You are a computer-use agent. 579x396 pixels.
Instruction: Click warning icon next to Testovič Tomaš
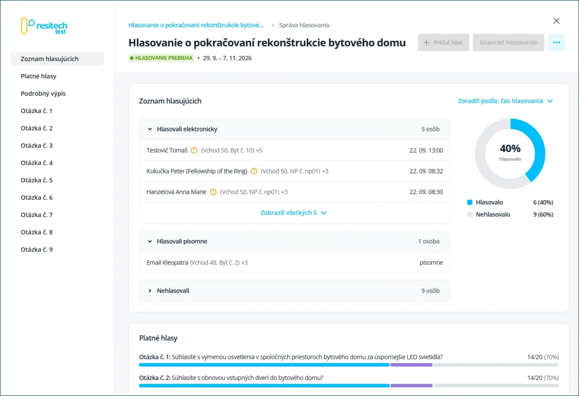pyautogui.click(x=194, y=150)
